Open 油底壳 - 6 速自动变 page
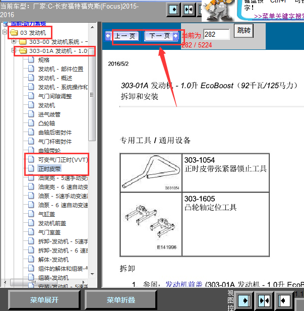 coord(63,187)
